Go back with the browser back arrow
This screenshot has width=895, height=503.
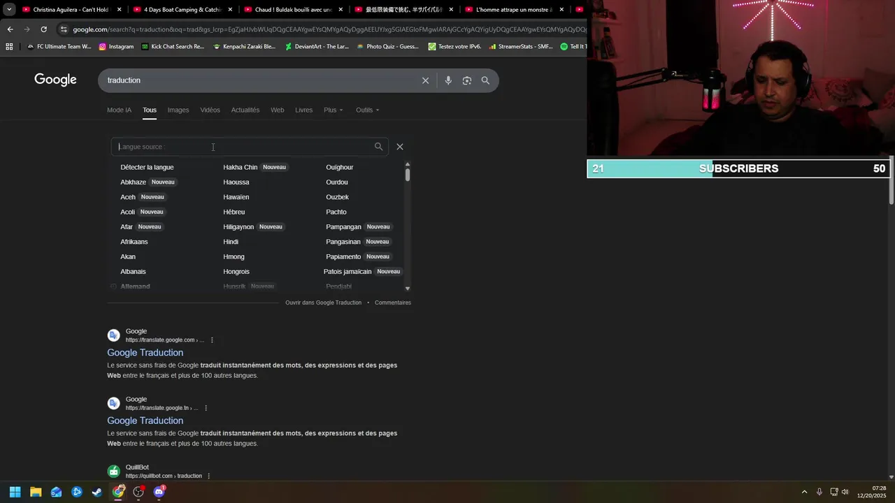tap(10, 29)
